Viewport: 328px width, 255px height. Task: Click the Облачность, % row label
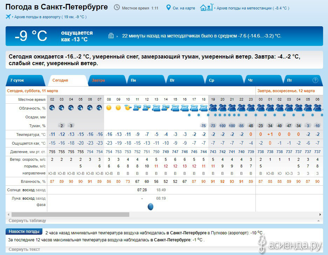[32, 108]
